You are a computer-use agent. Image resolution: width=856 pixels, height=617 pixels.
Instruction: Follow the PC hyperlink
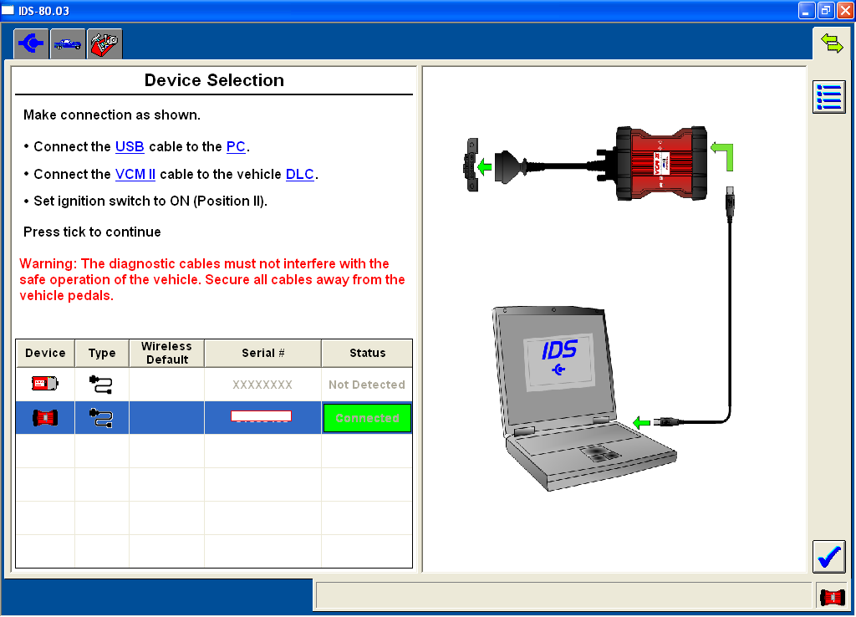[x=236, y=147]
